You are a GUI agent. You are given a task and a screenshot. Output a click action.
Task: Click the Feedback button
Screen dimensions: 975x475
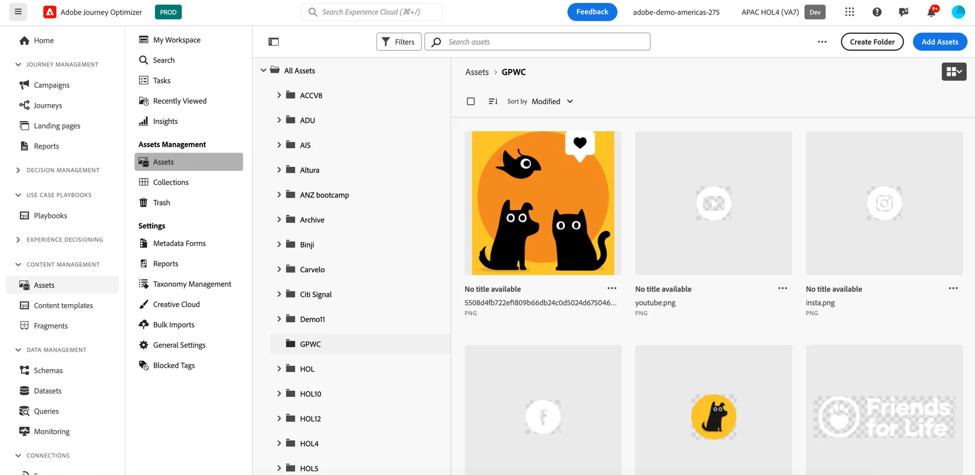click(x=592, y=12)
